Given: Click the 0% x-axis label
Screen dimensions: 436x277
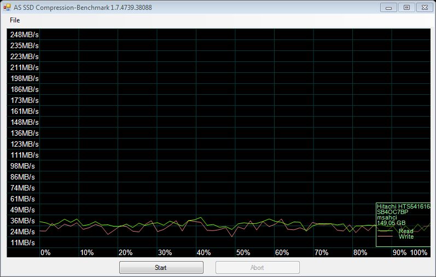Looking at the screenshot, I should coord(45,252).
